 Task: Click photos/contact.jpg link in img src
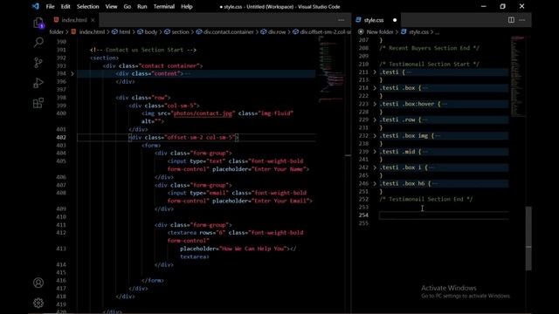pos(203,113)
